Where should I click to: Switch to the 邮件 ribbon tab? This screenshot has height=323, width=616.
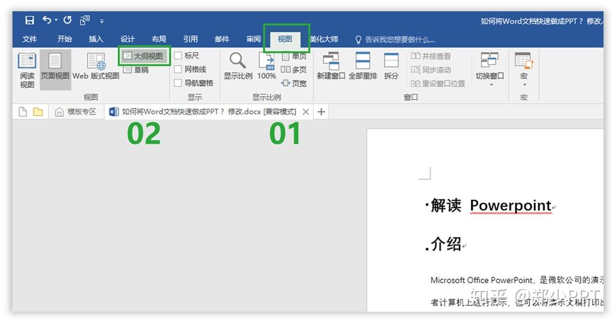click(x=222, y=39)
